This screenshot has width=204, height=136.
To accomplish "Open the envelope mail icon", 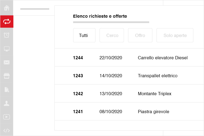I will pos(7,62).
